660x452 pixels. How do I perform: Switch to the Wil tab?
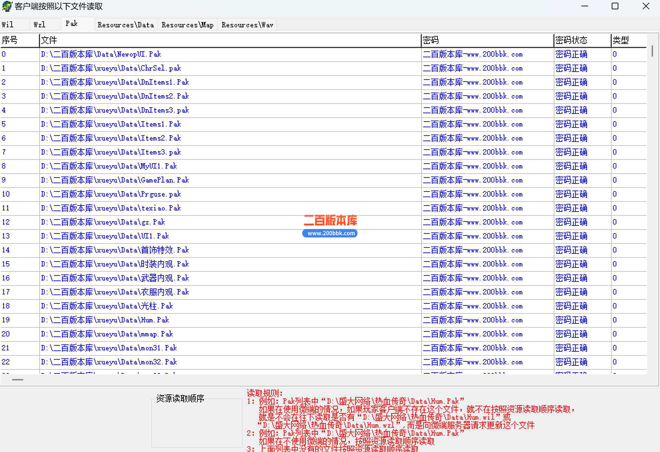pos(15,25)
